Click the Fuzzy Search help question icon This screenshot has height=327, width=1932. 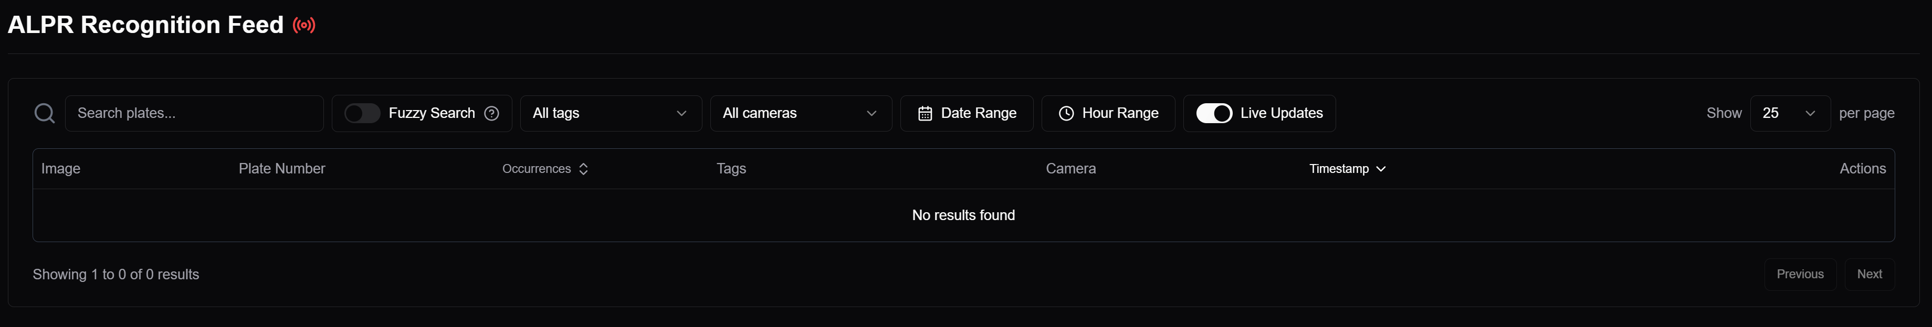(x=492, y=114)
